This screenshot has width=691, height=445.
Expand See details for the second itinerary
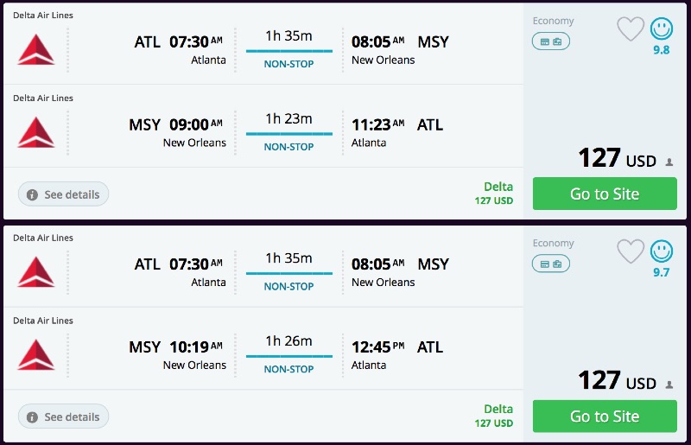coord(63,416)
